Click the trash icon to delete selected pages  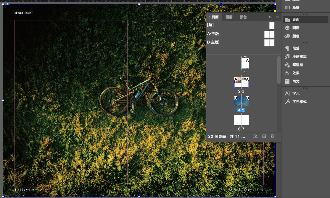click(x=272, y=136)
